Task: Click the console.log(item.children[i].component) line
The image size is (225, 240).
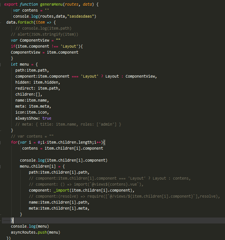Action: coord(64,160)
